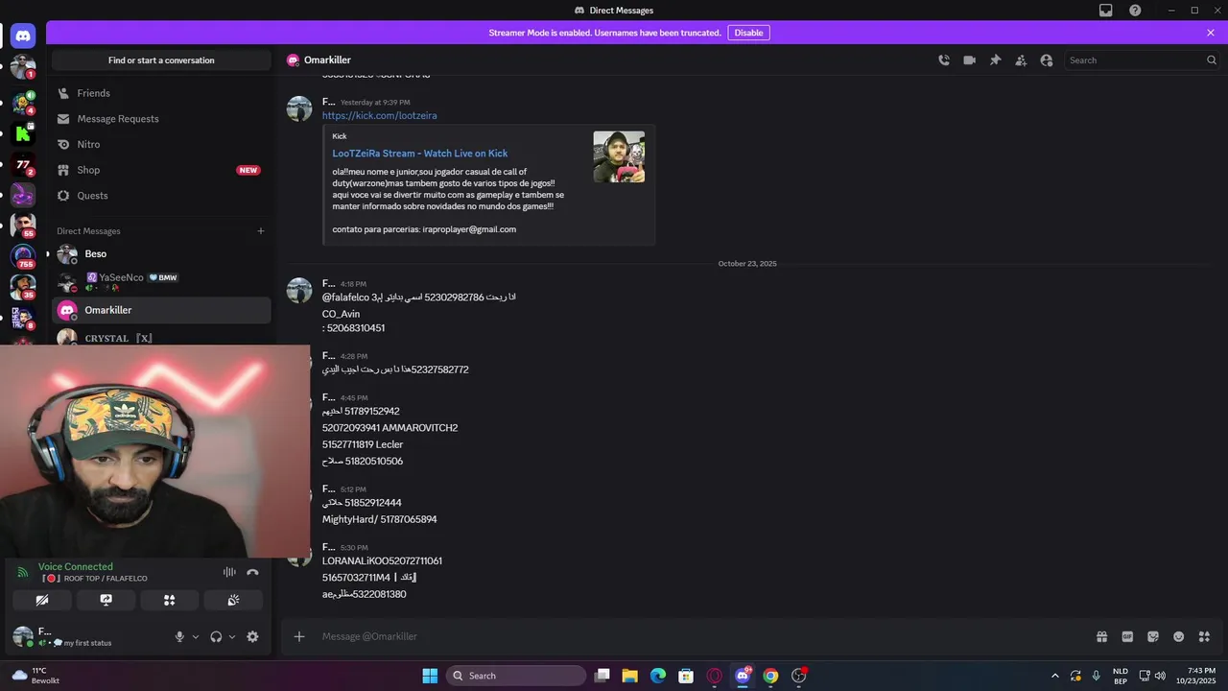Deafen with the headphones icon
The image size is (1228, 691).
tap(216, 636)
